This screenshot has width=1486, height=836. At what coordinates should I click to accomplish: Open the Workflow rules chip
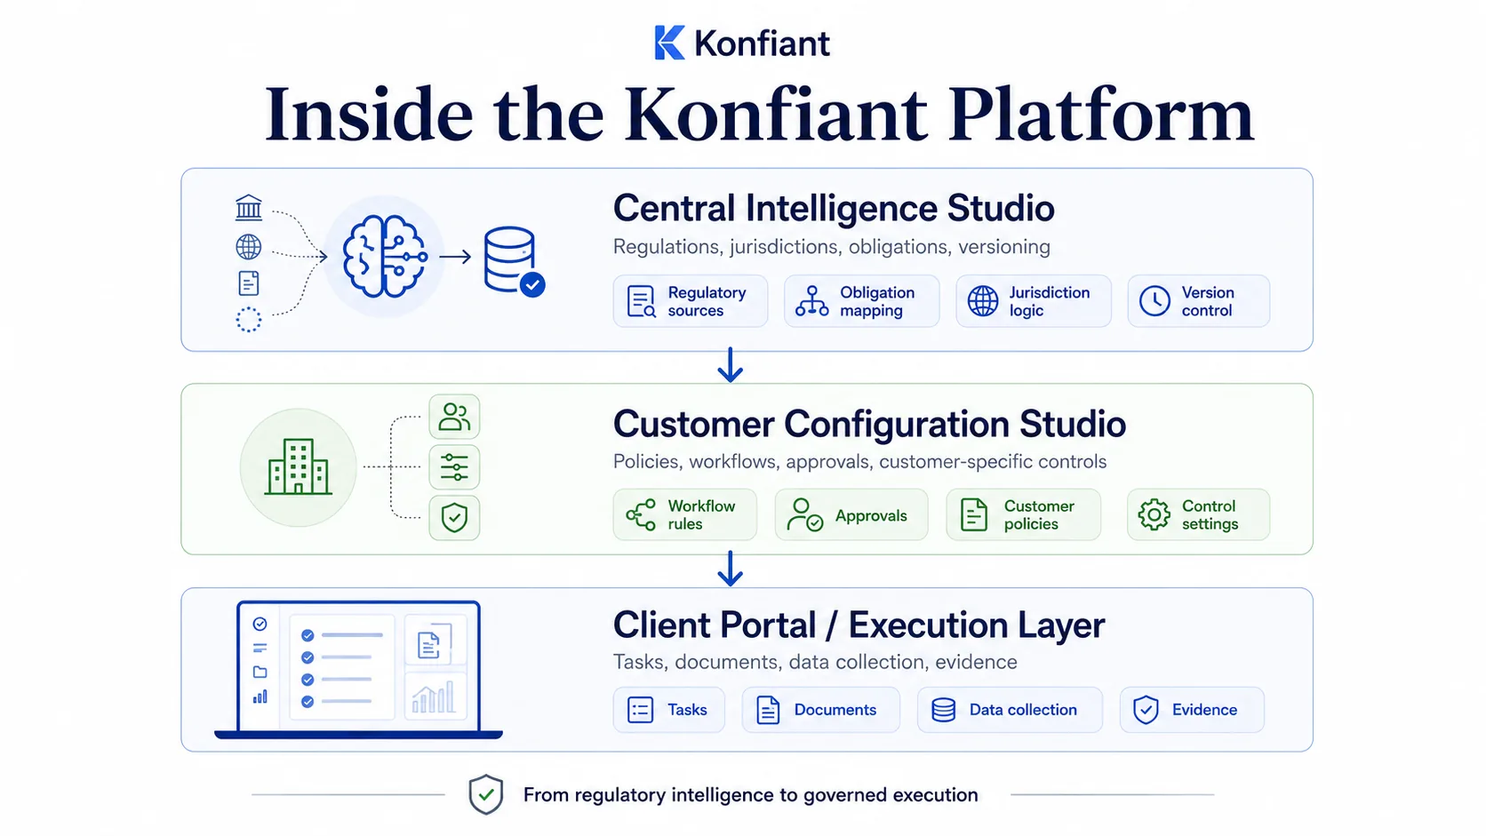pyautogui.click(x=685, y=514)
